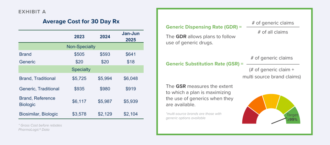Select the Biosimilar, Biologic row label
Screen dimensions: 330x145
[x=38, y=114]
